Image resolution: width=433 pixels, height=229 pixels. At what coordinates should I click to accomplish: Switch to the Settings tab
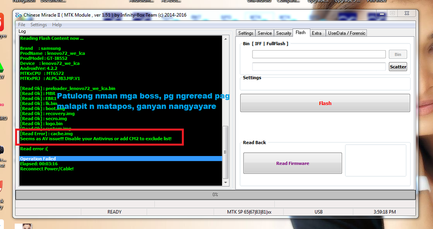[x=246, y=33]
